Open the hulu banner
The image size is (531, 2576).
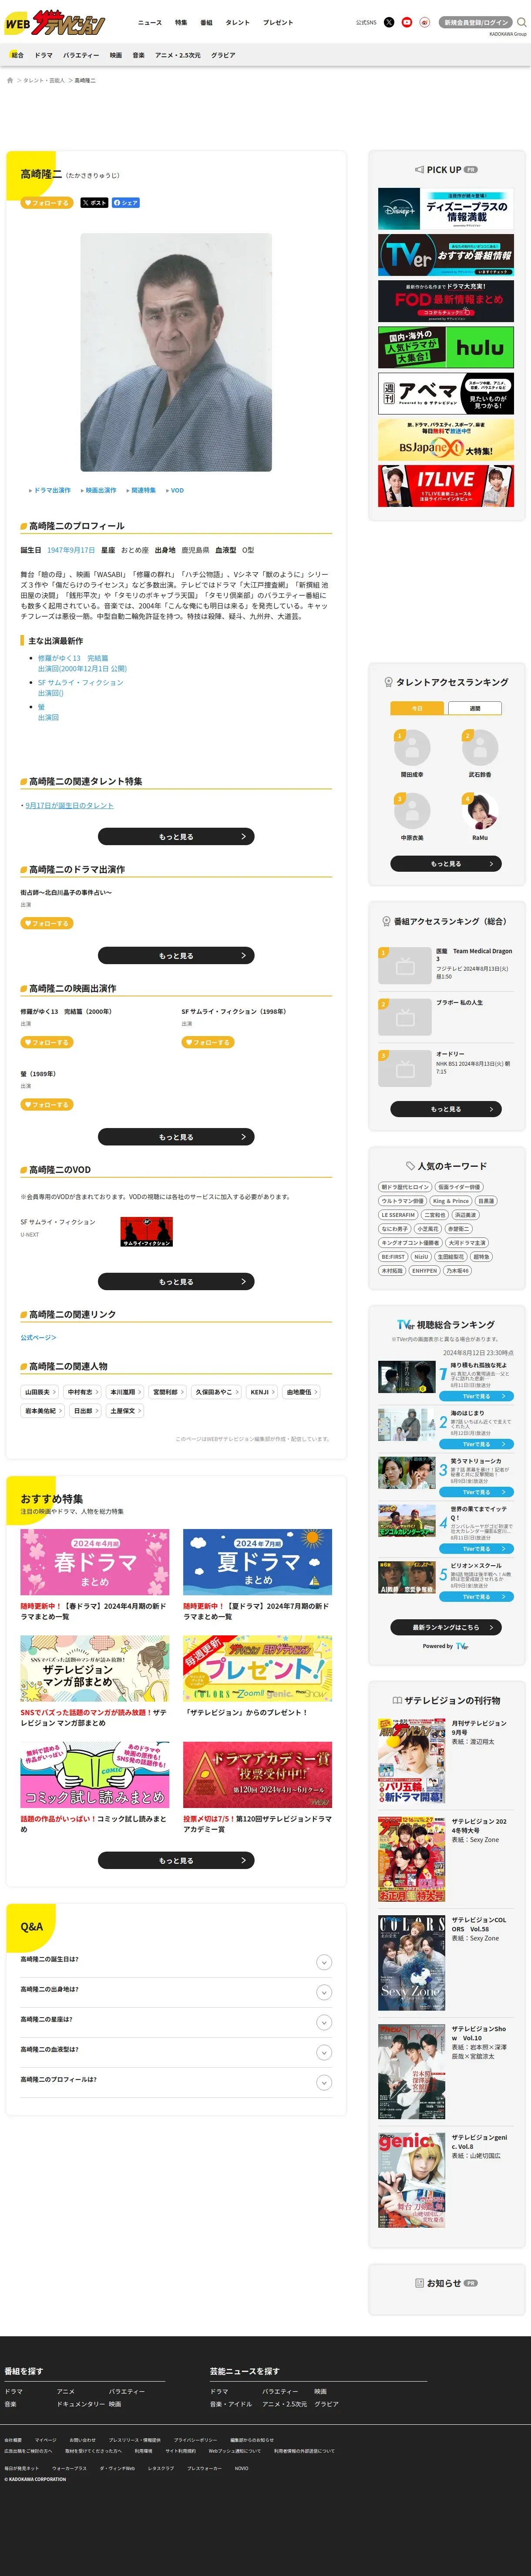(x=446, y=347)
